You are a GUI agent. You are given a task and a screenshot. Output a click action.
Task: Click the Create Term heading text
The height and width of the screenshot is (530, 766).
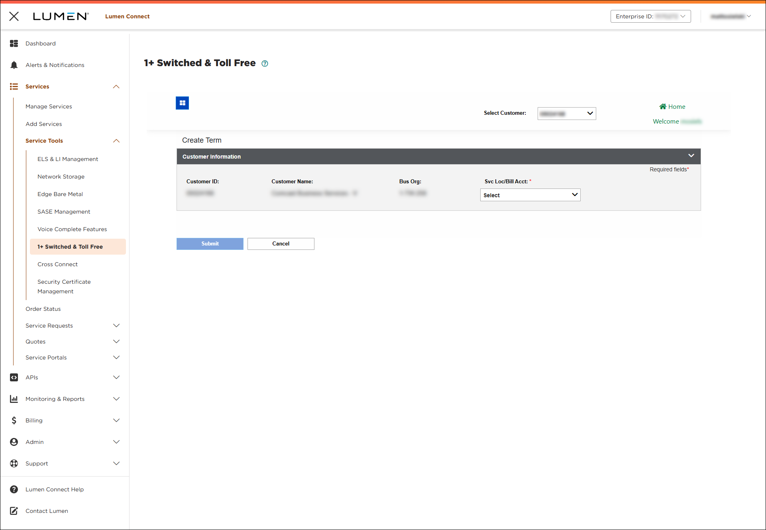click(x=202, y=140)
